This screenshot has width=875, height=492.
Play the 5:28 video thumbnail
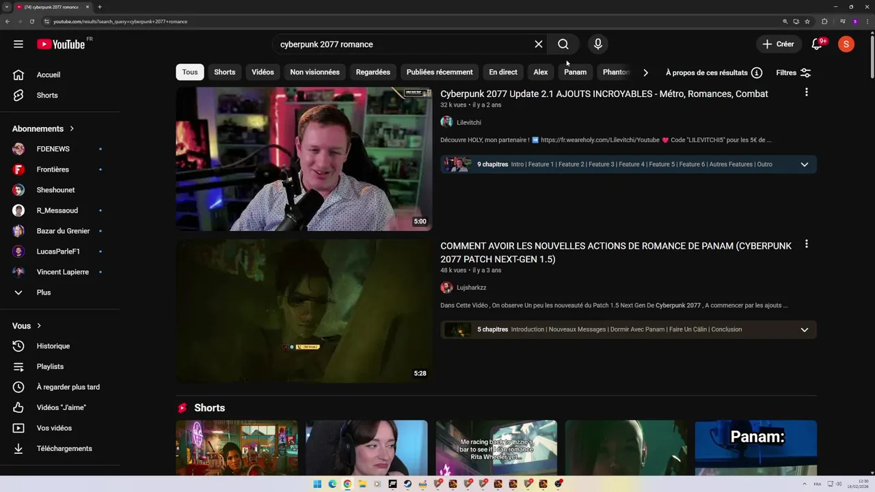pyautogui.click(x=304, y=311)
